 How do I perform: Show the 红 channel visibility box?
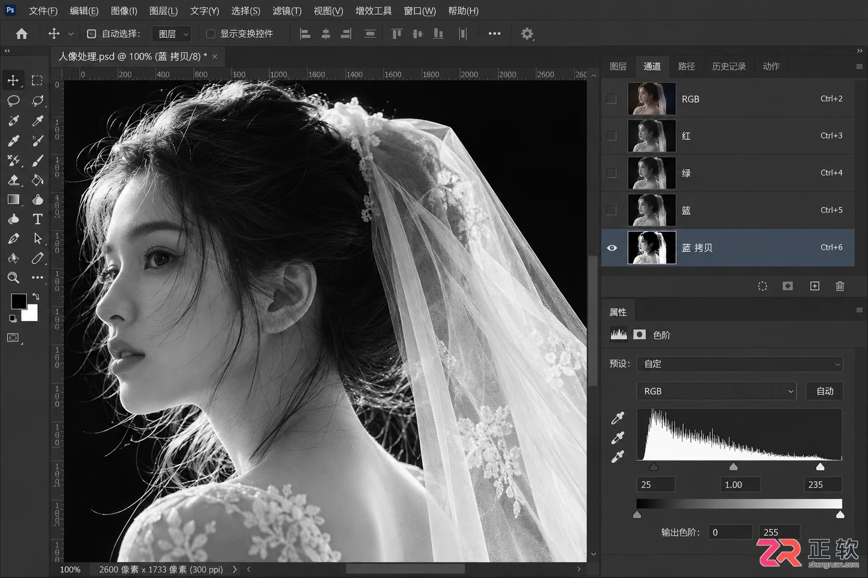click(x=611, y=136)
